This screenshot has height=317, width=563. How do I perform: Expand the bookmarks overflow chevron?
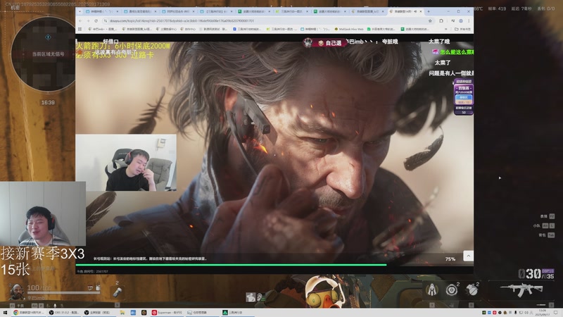coord(446,29)
